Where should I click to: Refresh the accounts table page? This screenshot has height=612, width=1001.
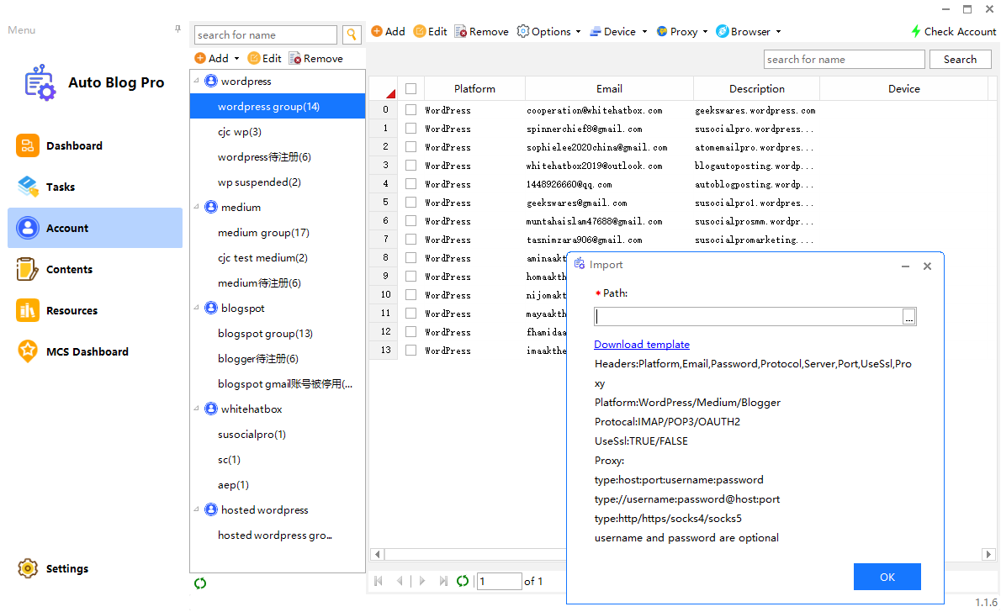[x=463, y=581]
